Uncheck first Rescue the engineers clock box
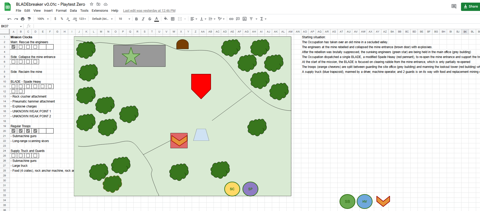The image size is (480, 211). pyautogui.click(x=14, y=47)
